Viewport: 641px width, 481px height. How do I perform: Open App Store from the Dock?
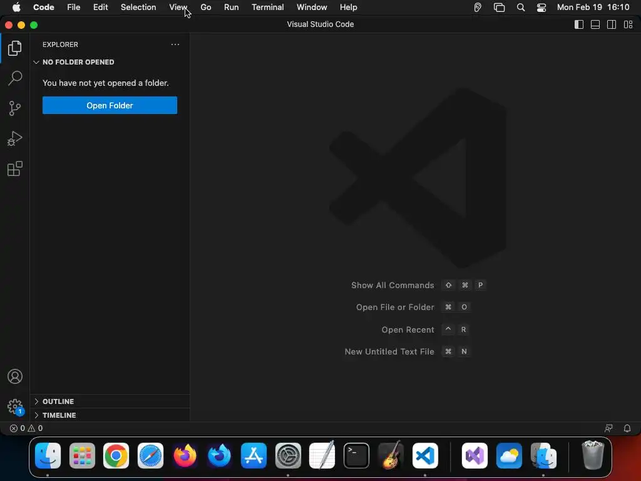click(x=254, y=456)
